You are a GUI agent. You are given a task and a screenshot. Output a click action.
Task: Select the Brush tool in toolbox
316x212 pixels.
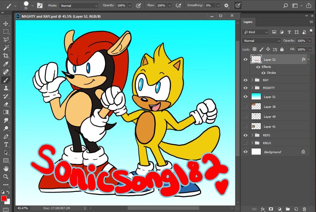tap(6, 80)
